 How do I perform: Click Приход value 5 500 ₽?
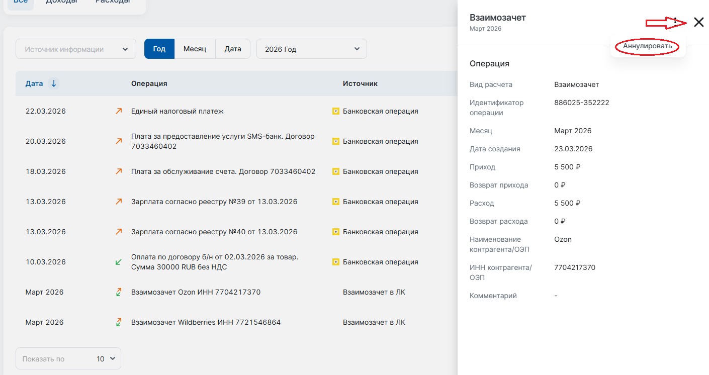568,167
